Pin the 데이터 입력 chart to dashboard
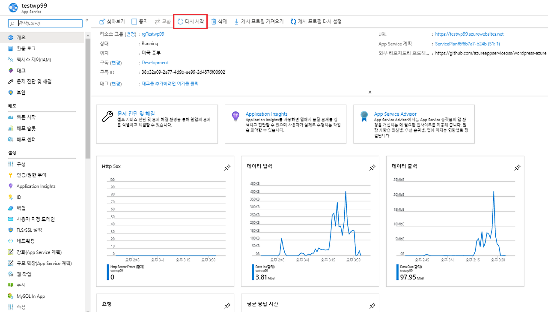The width and height of the screenshot is (548, 312). tap(372, 168)
